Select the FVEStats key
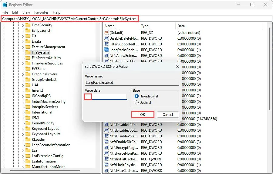Viewport: 273px width, 174px height. (x=39, y=69)
